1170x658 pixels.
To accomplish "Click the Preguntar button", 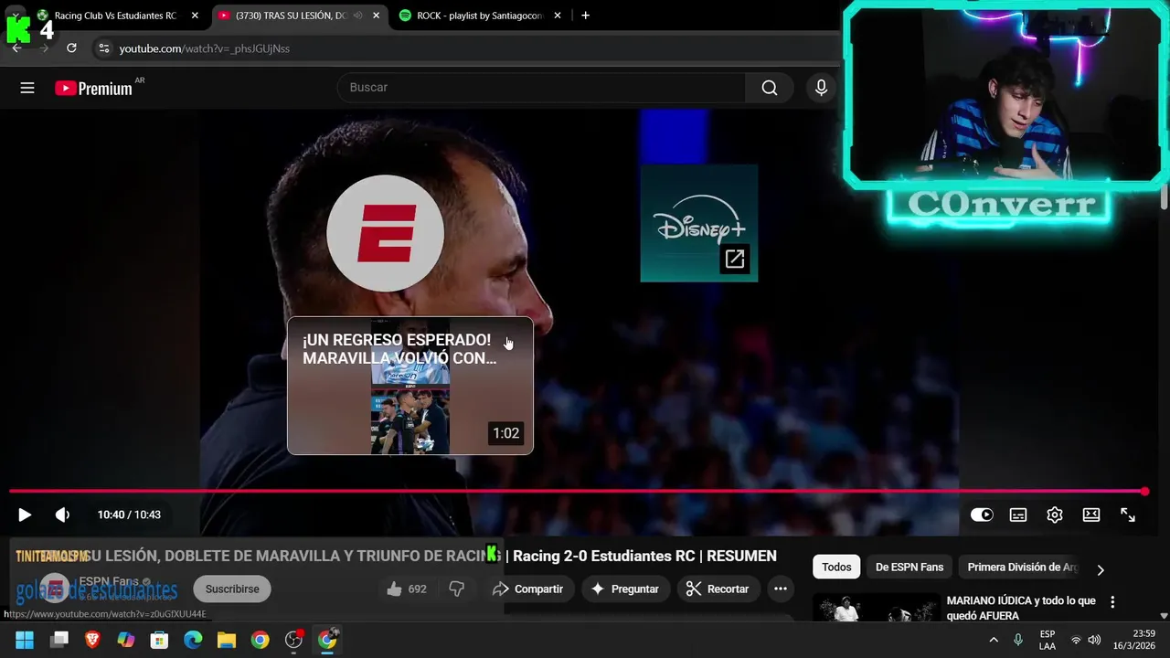I will (x=625, y=589).
